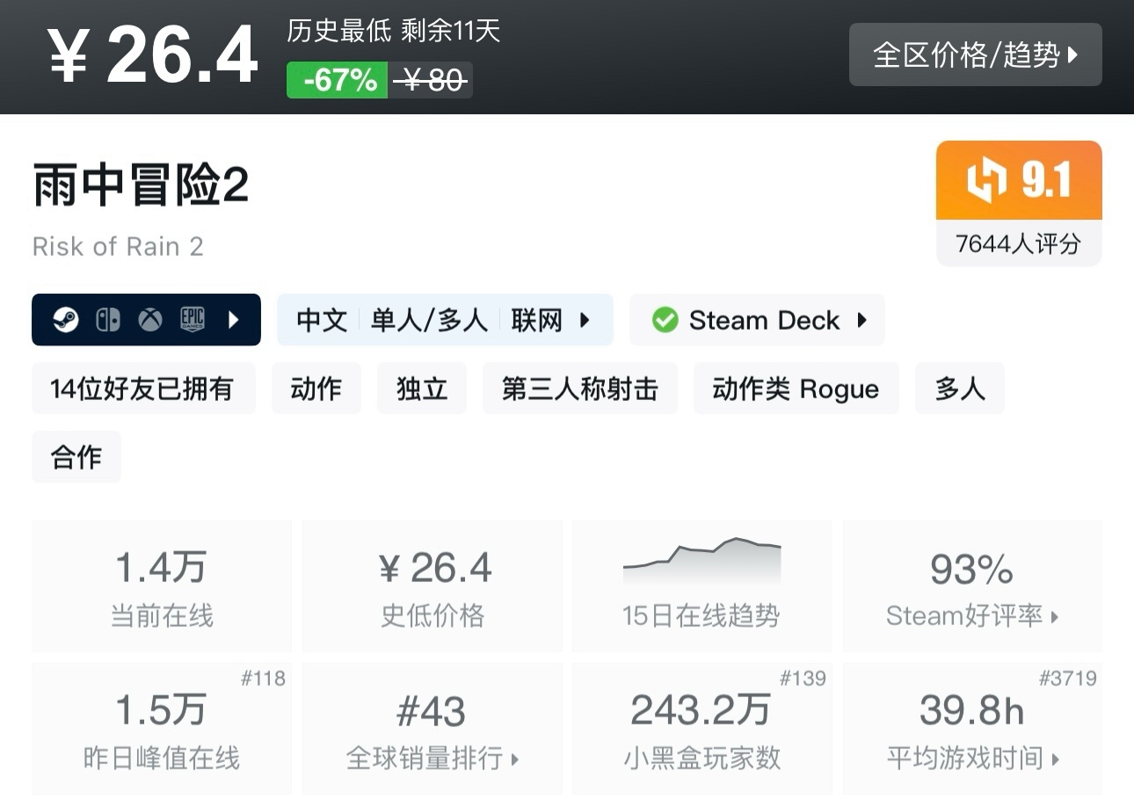Expand the 中文 单人/多人 联网 details
1134x800 pixels.
click(444, 320)
